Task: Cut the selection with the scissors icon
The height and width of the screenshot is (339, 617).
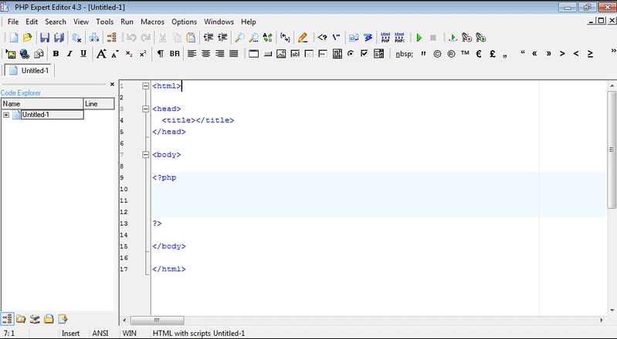Action: pos(162,38)
